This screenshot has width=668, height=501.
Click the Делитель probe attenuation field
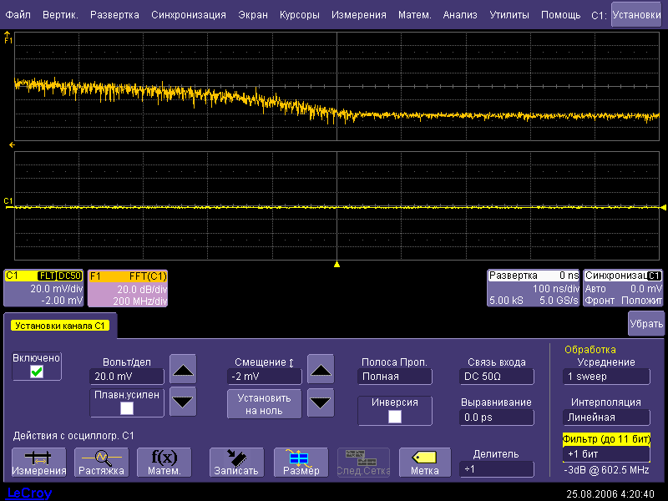[x=496, y=469]
